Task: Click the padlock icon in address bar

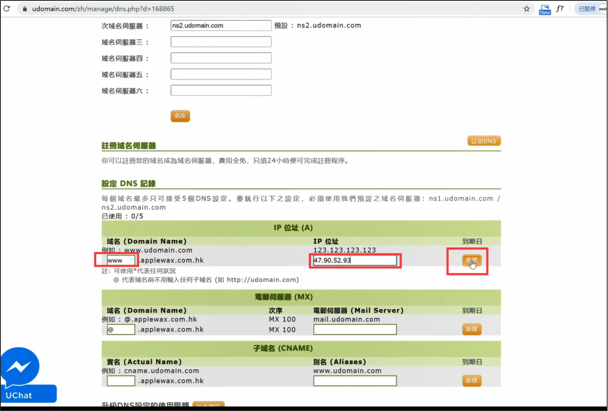Action: click(x=25, y=9)
